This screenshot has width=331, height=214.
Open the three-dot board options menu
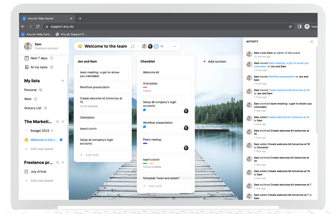coord(174,46)
